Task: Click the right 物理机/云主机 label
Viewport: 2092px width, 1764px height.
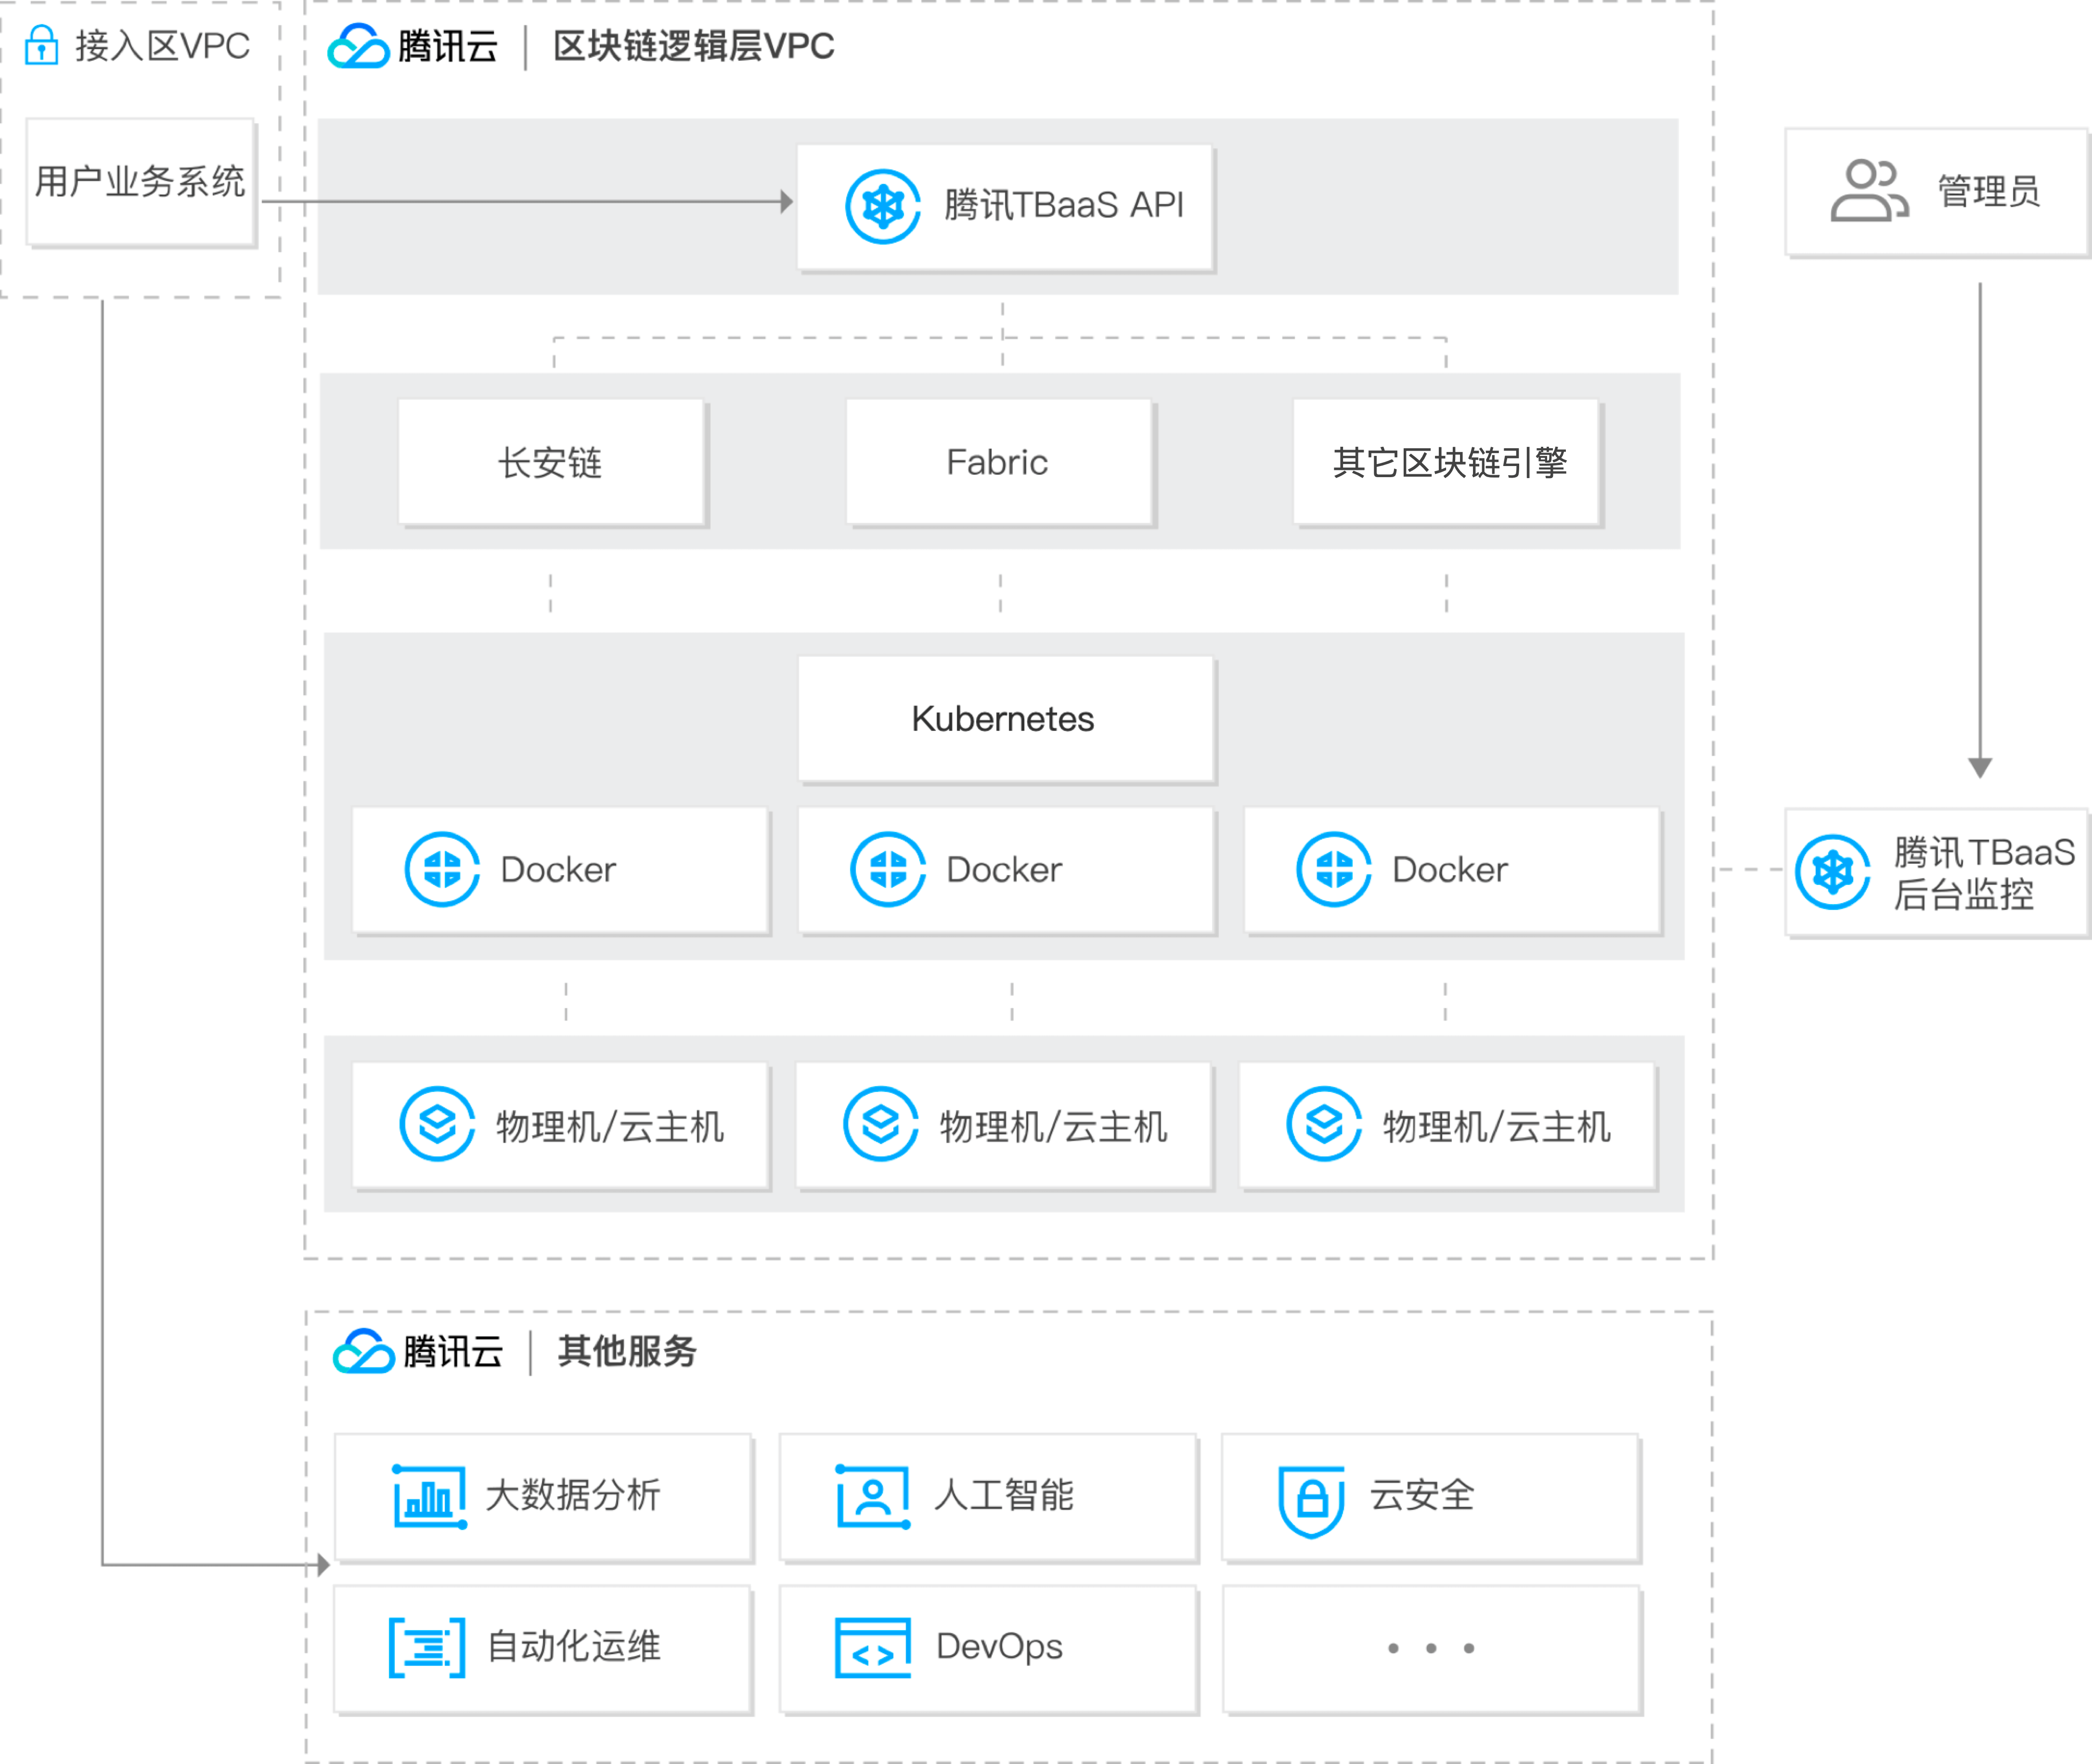Action: coord(1496,1127)
